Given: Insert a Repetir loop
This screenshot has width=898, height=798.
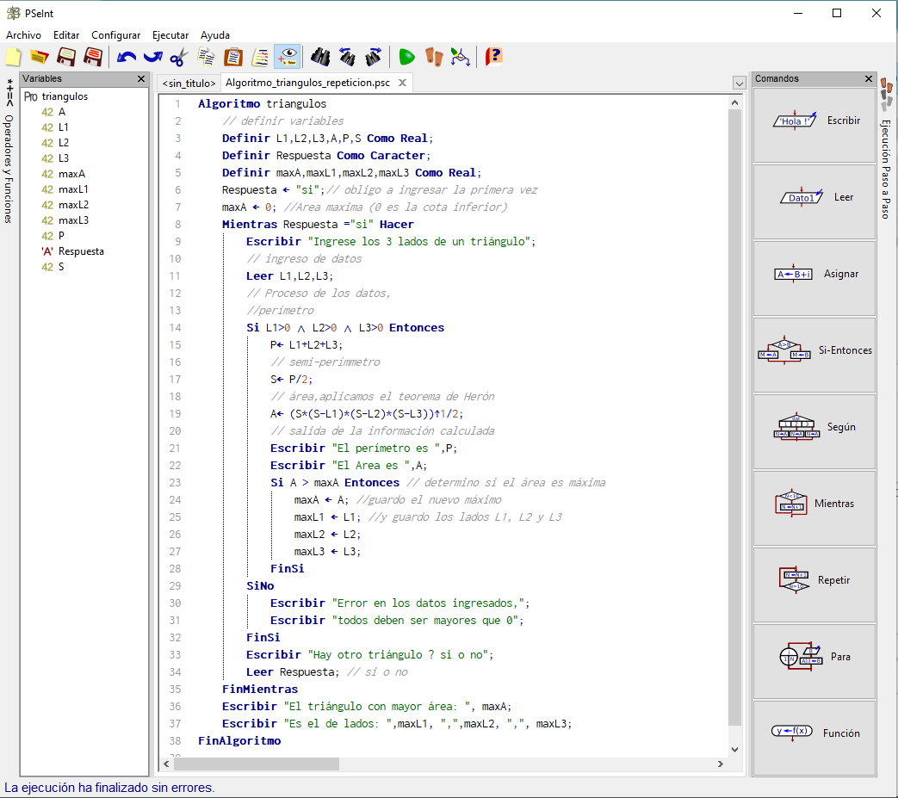Looking at the screenshot, I should click(814, 585).
